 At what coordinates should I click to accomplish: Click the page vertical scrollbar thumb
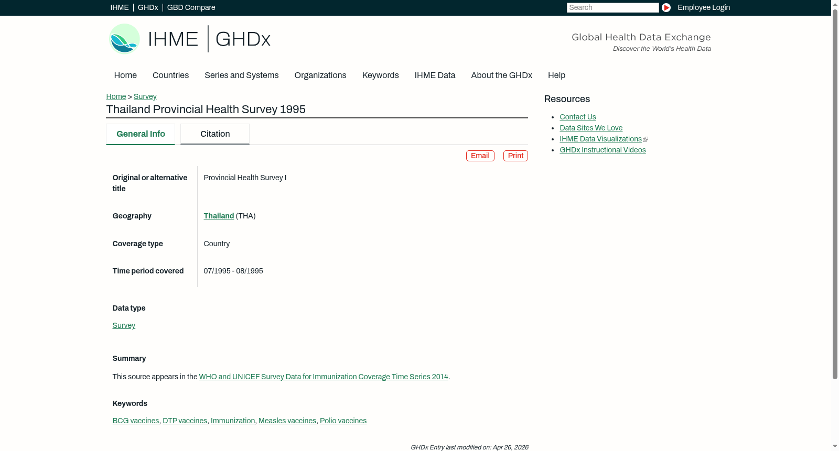[x=835, y=194]
